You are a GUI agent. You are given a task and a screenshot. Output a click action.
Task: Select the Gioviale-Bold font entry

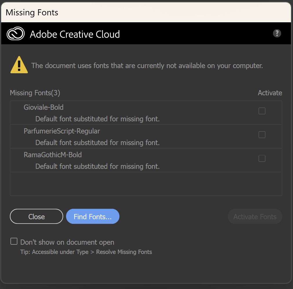(43, 107)
